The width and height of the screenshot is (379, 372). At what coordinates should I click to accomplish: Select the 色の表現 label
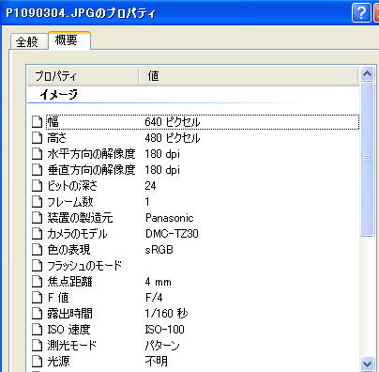(x=68, y=250)
